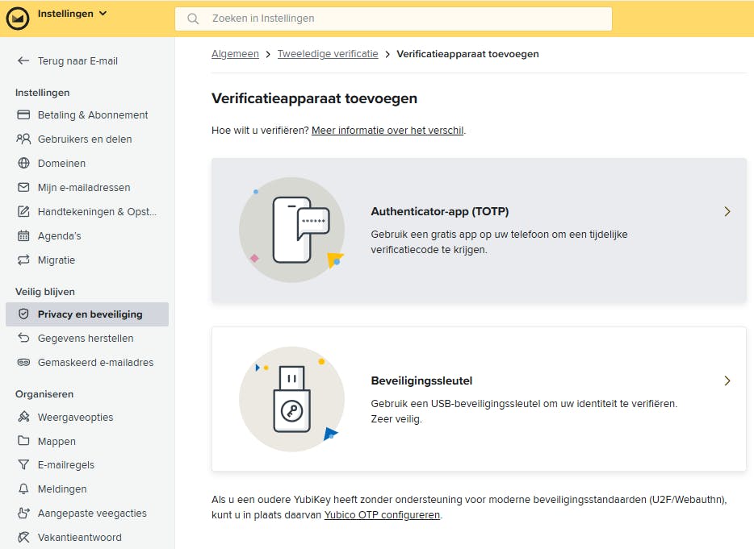Click the Agenda's calendar icon
754x549 pixels.
(23, 236)
